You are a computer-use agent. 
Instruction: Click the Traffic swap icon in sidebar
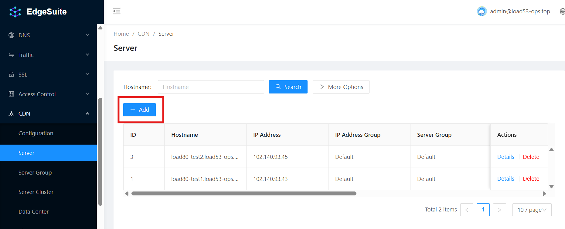(x=12, y=55)
